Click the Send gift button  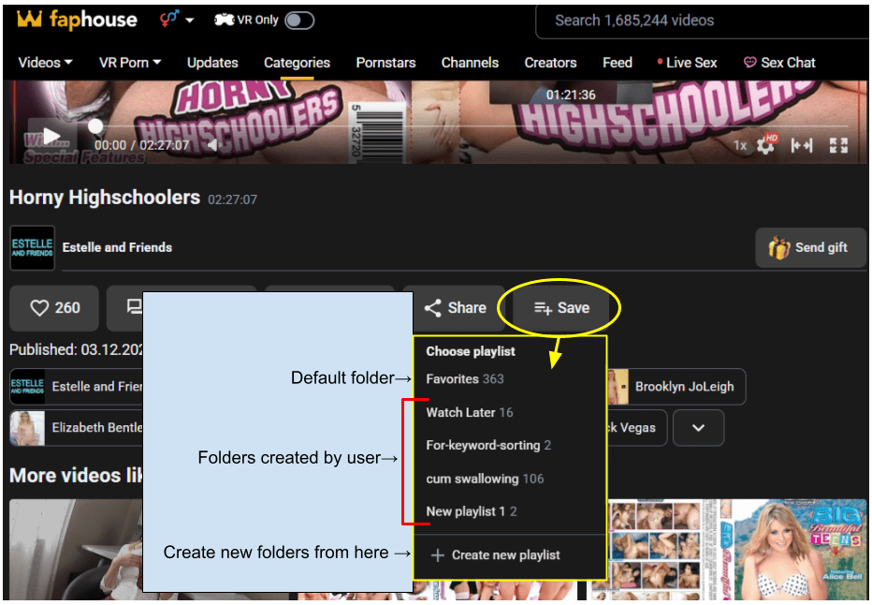click(808, 247)
